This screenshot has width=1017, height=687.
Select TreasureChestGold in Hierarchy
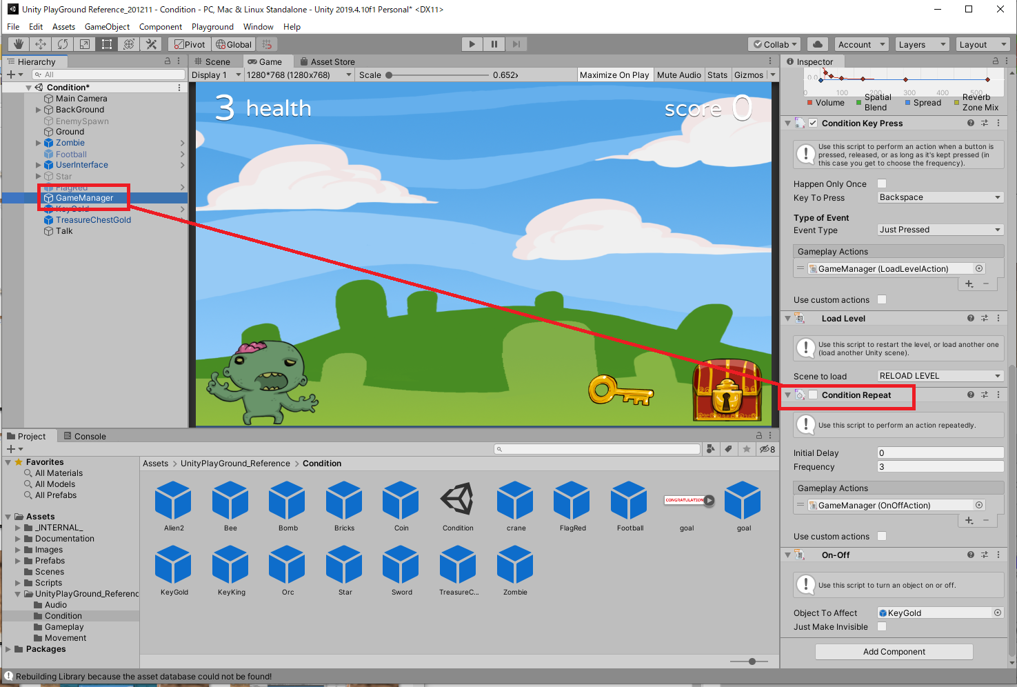[x=93, y=220]
